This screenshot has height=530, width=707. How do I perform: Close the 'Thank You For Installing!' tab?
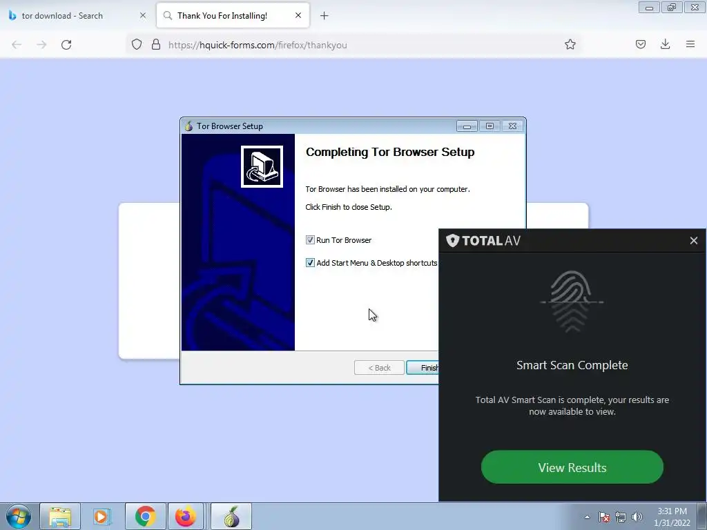298,15
